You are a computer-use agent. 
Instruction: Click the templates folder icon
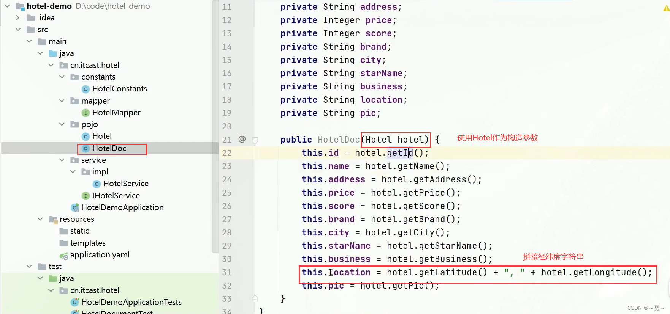click(x=64, y=243)
